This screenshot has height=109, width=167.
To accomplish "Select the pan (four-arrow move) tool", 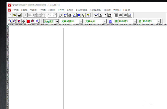I will click(x=24, y=21).
